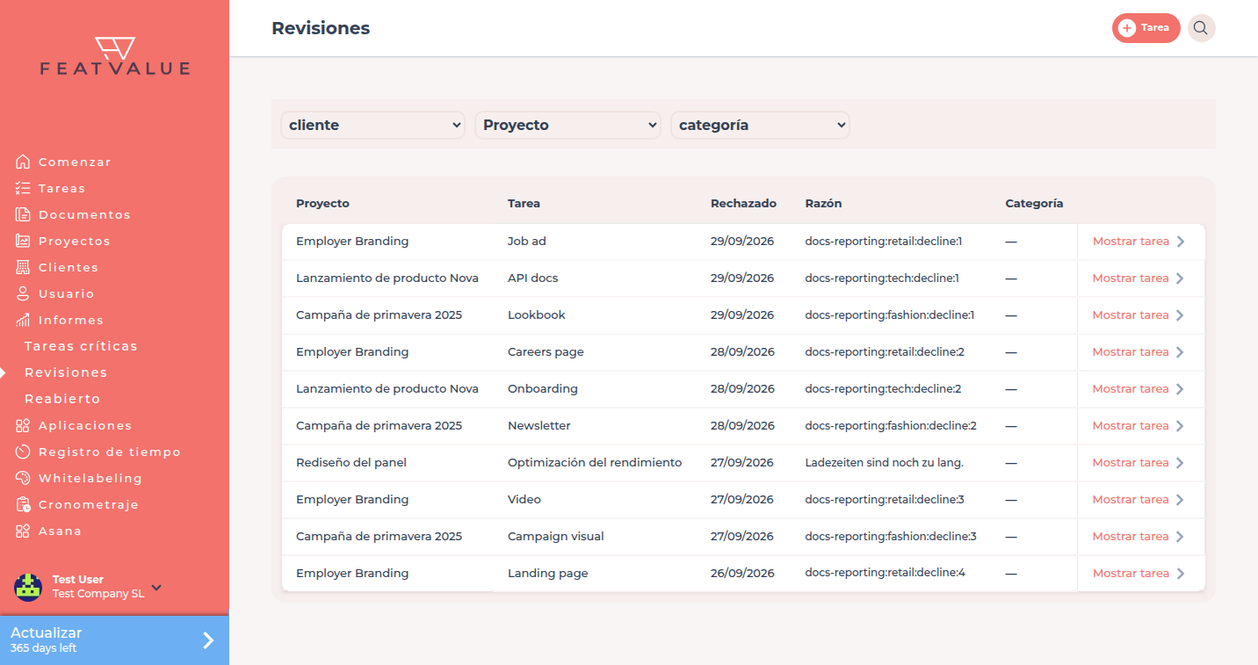Show task for the Careers page row
1258x665 pixels.
1139,352
